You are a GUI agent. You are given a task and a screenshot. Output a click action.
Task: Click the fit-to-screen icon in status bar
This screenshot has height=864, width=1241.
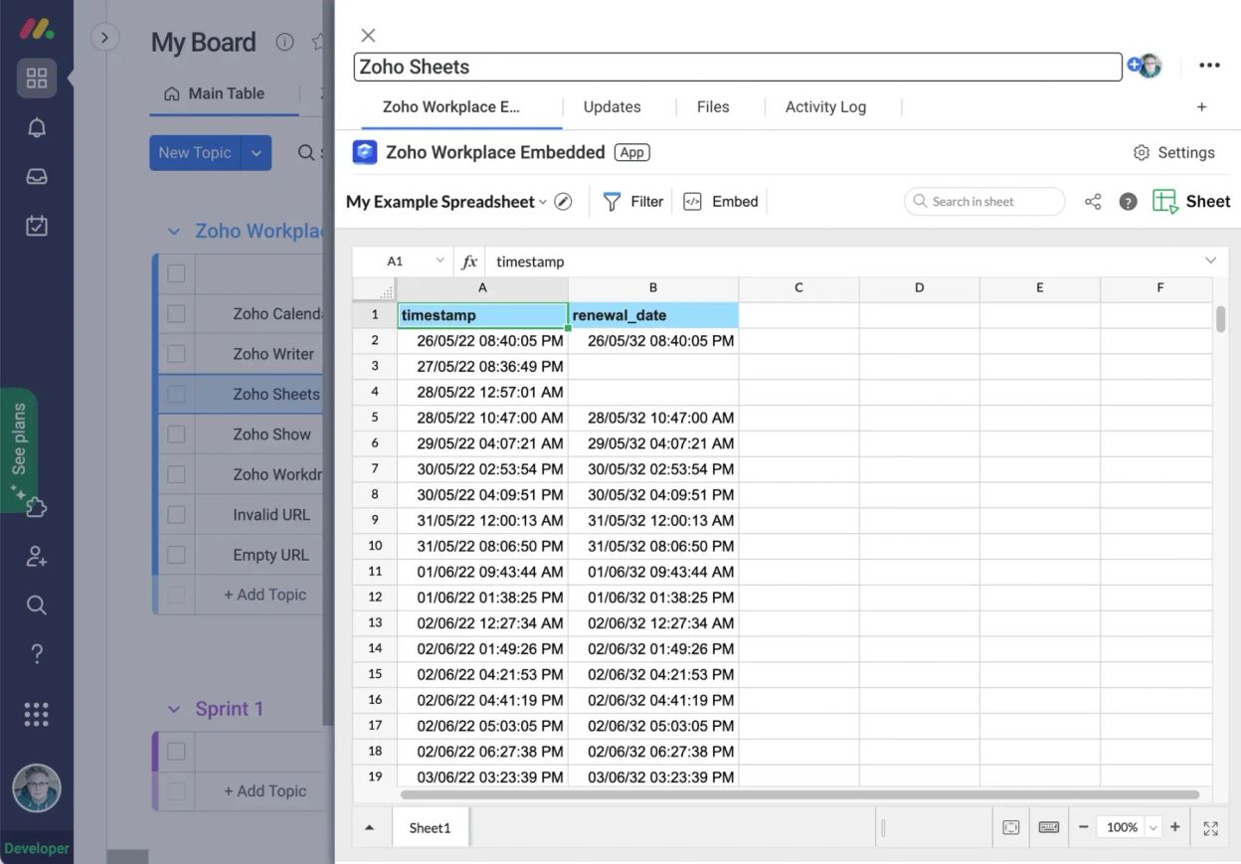1011,827
